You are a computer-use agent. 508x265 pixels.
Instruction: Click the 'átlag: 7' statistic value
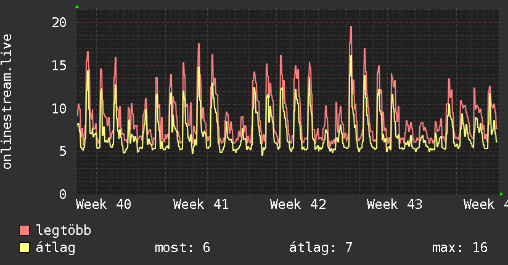click(x=321, y=248)
